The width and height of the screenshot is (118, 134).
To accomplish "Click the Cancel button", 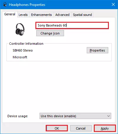I will pos(81,128).
